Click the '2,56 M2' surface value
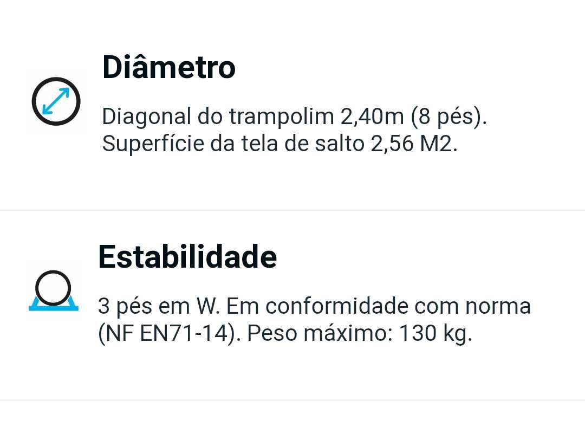585x427 pixels. click(414, 144)
